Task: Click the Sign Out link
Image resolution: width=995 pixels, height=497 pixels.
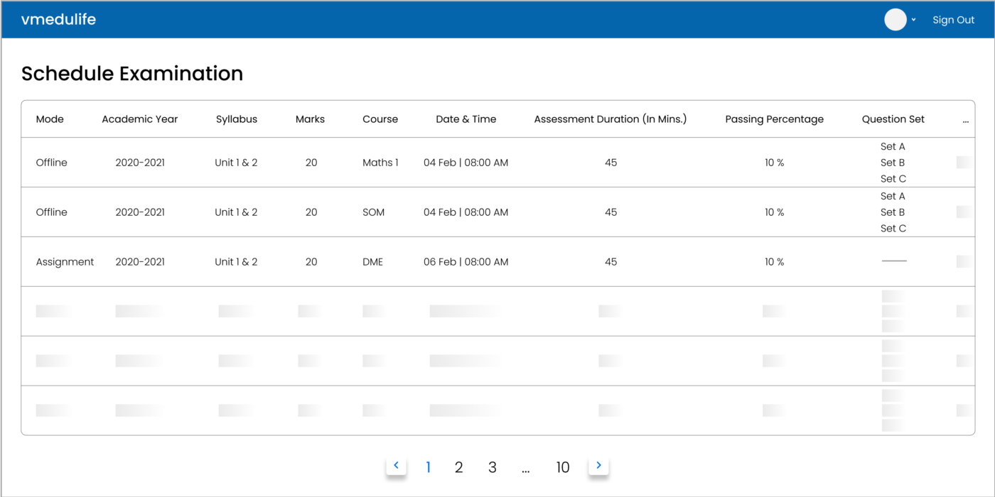Action: click(953, 19)
